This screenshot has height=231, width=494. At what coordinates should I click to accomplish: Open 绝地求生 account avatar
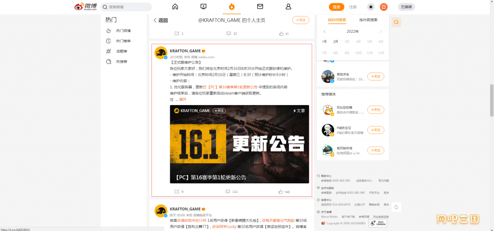[328, 76]
